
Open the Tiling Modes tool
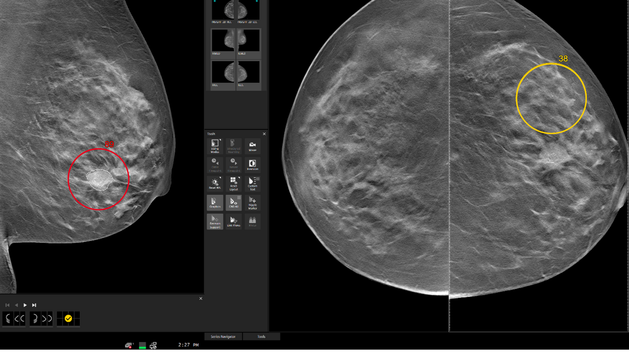coord(215,146)
